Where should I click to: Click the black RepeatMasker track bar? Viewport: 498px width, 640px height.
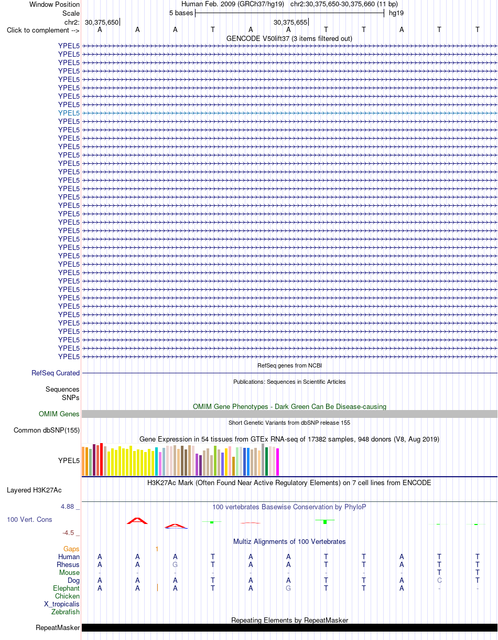[289, 627]
